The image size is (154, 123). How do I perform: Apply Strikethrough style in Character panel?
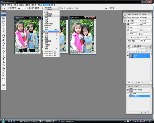pos(149,37)
